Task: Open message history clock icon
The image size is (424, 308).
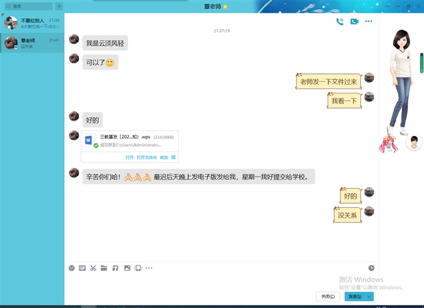Action: (x=371, y=268)
